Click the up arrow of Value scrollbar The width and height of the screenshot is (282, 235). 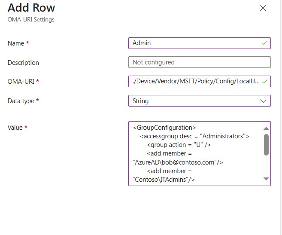pos(266,128)
